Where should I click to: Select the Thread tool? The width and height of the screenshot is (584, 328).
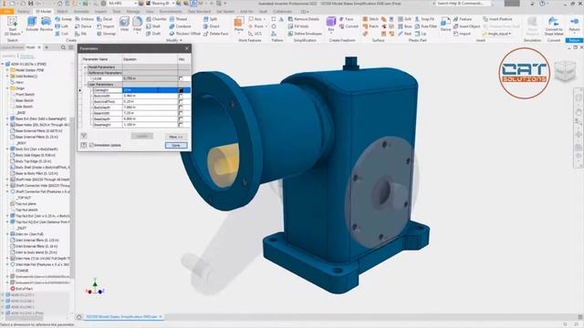point(178,19)
